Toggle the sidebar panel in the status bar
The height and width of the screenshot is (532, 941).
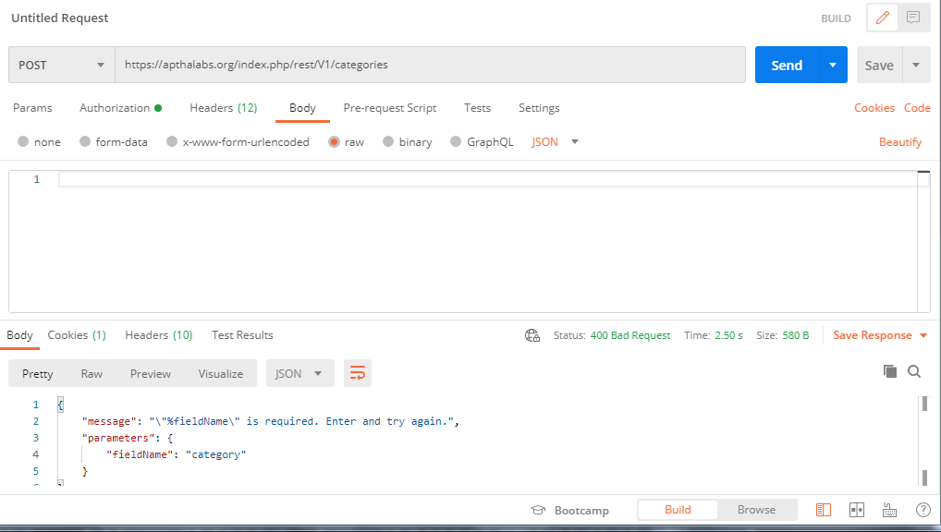click(822, 509)
